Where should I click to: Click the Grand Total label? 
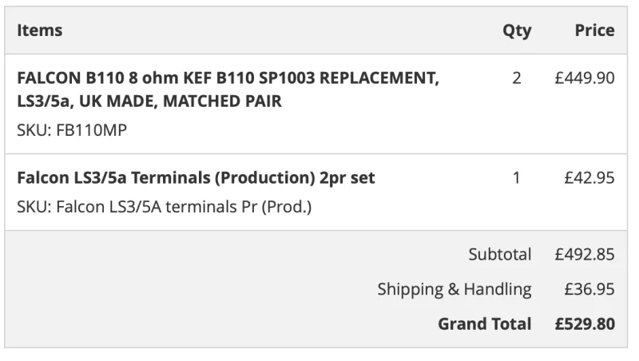(484, 324)
